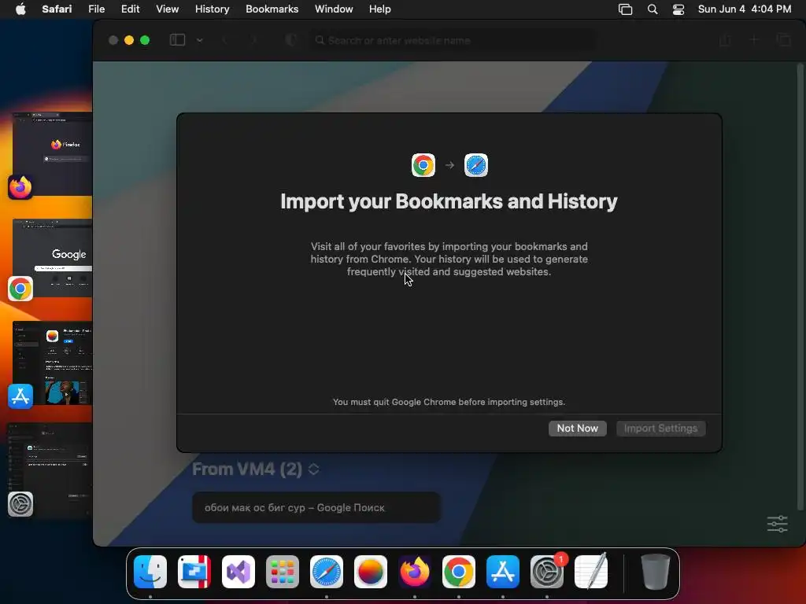806x604 pixels.
Task: Switch to the Firefox window thumbnail
Action: 52,153
